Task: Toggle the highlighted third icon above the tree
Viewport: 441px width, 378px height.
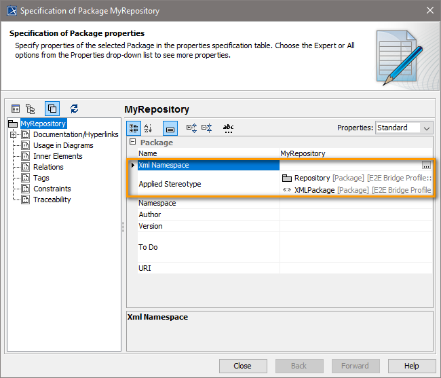Action: (x=52, y=109)
